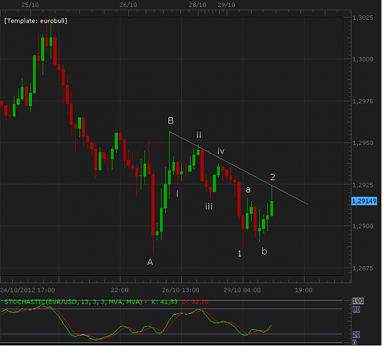
Task: Select the wave label ii
Action: [x=199, y=135]
